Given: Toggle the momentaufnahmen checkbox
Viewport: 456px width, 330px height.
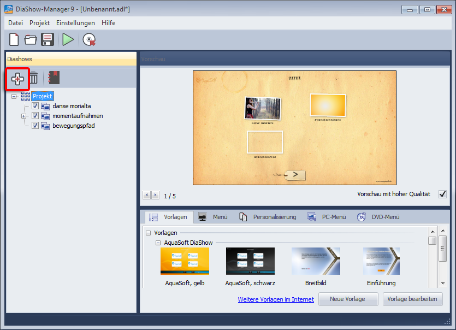Looking at the screenshot, I should [35, 116].
